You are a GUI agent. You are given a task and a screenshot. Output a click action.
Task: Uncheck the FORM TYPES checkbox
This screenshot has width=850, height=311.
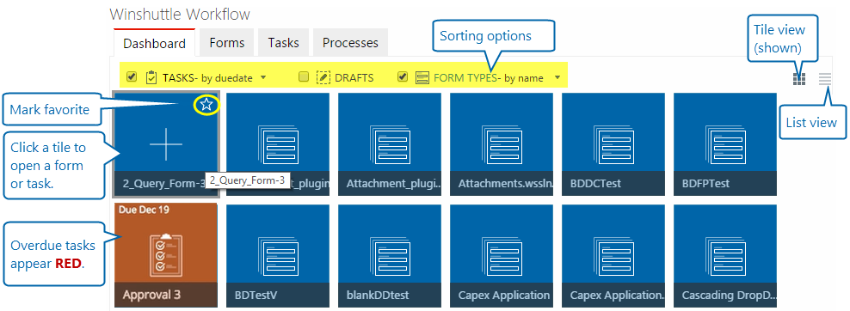pyautogui.click(x=403, y=76)
